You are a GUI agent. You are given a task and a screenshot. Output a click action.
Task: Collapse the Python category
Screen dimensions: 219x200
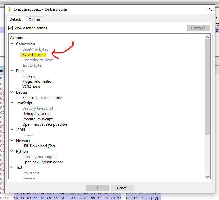click(x=12, y=151)
